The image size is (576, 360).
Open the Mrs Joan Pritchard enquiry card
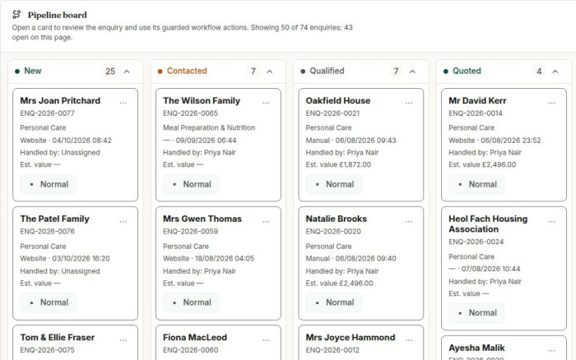(76, 145)
